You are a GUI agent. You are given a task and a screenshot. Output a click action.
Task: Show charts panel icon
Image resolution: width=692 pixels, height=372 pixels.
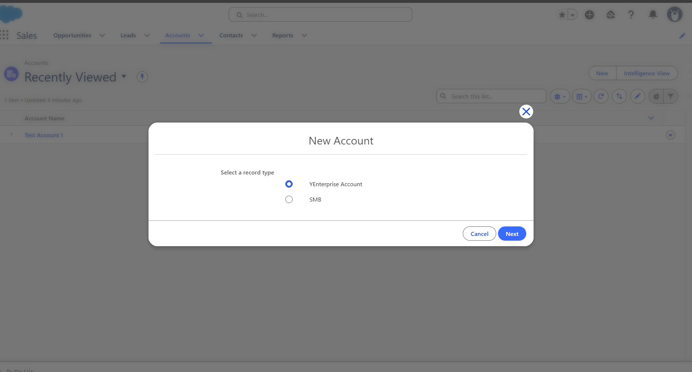click(x=656, y=97)
